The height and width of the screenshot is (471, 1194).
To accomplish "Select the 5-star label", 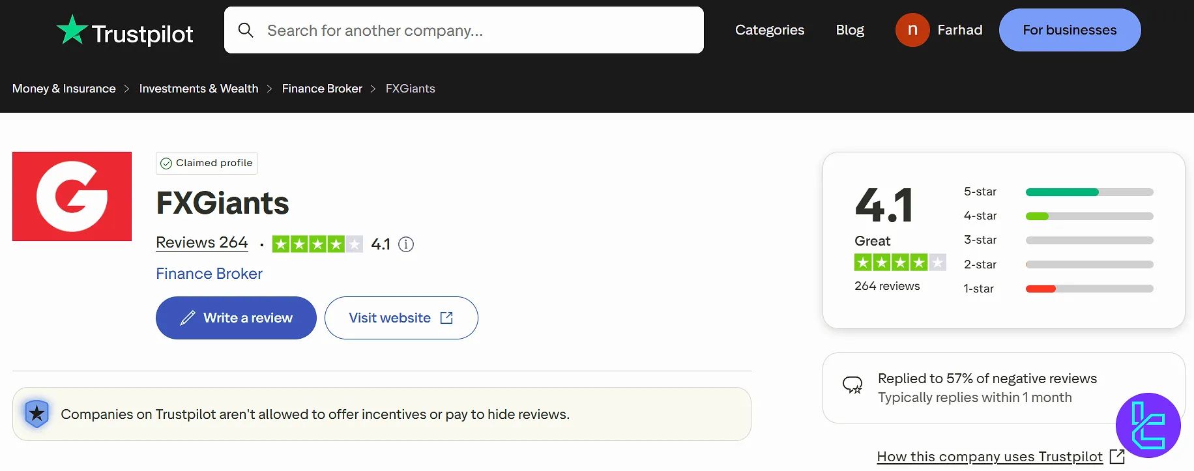I will pos(980,192).
